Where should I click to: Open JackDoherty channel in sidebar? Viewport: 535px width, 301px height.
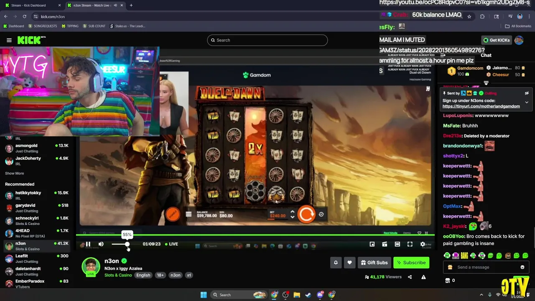pos(38,161)
